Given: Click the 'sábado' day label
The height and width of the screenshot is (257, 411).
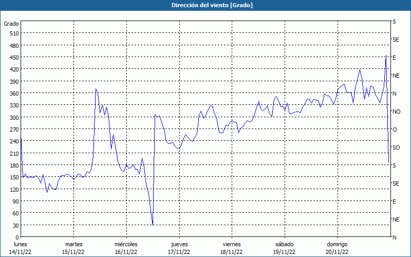Looking at the screenshot, I should [285, 245].
